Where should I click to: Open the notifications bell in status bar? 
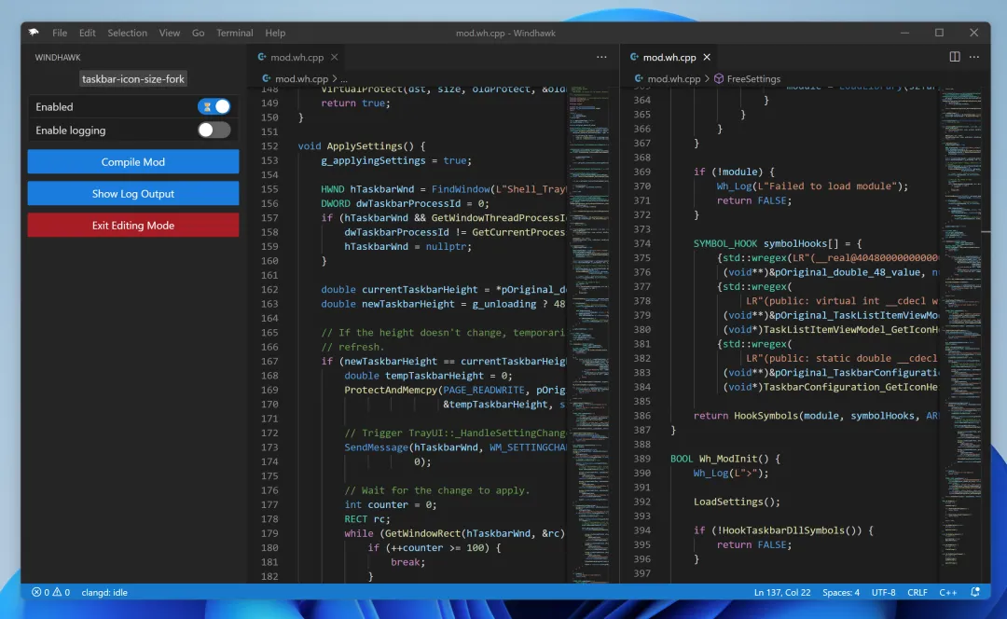point(975,592)
